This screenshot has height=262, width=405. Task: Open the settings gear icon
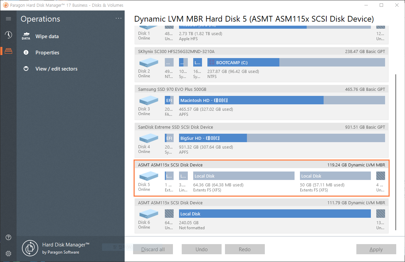pos(8,254)
